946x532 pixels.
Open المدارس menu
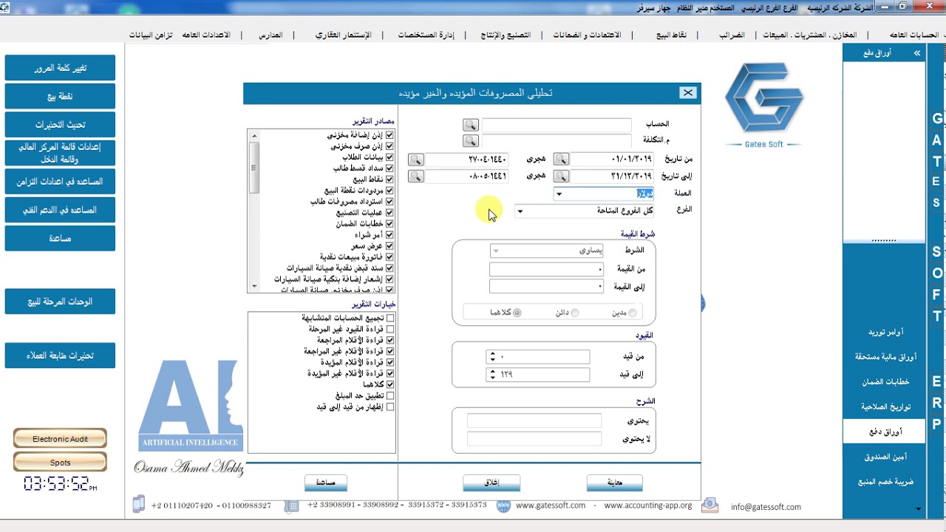point(270,35)
